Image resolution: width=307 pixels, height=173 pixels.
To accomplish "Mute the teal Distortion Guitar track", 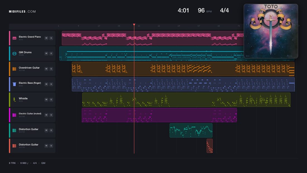I will (x=46, y=130).
